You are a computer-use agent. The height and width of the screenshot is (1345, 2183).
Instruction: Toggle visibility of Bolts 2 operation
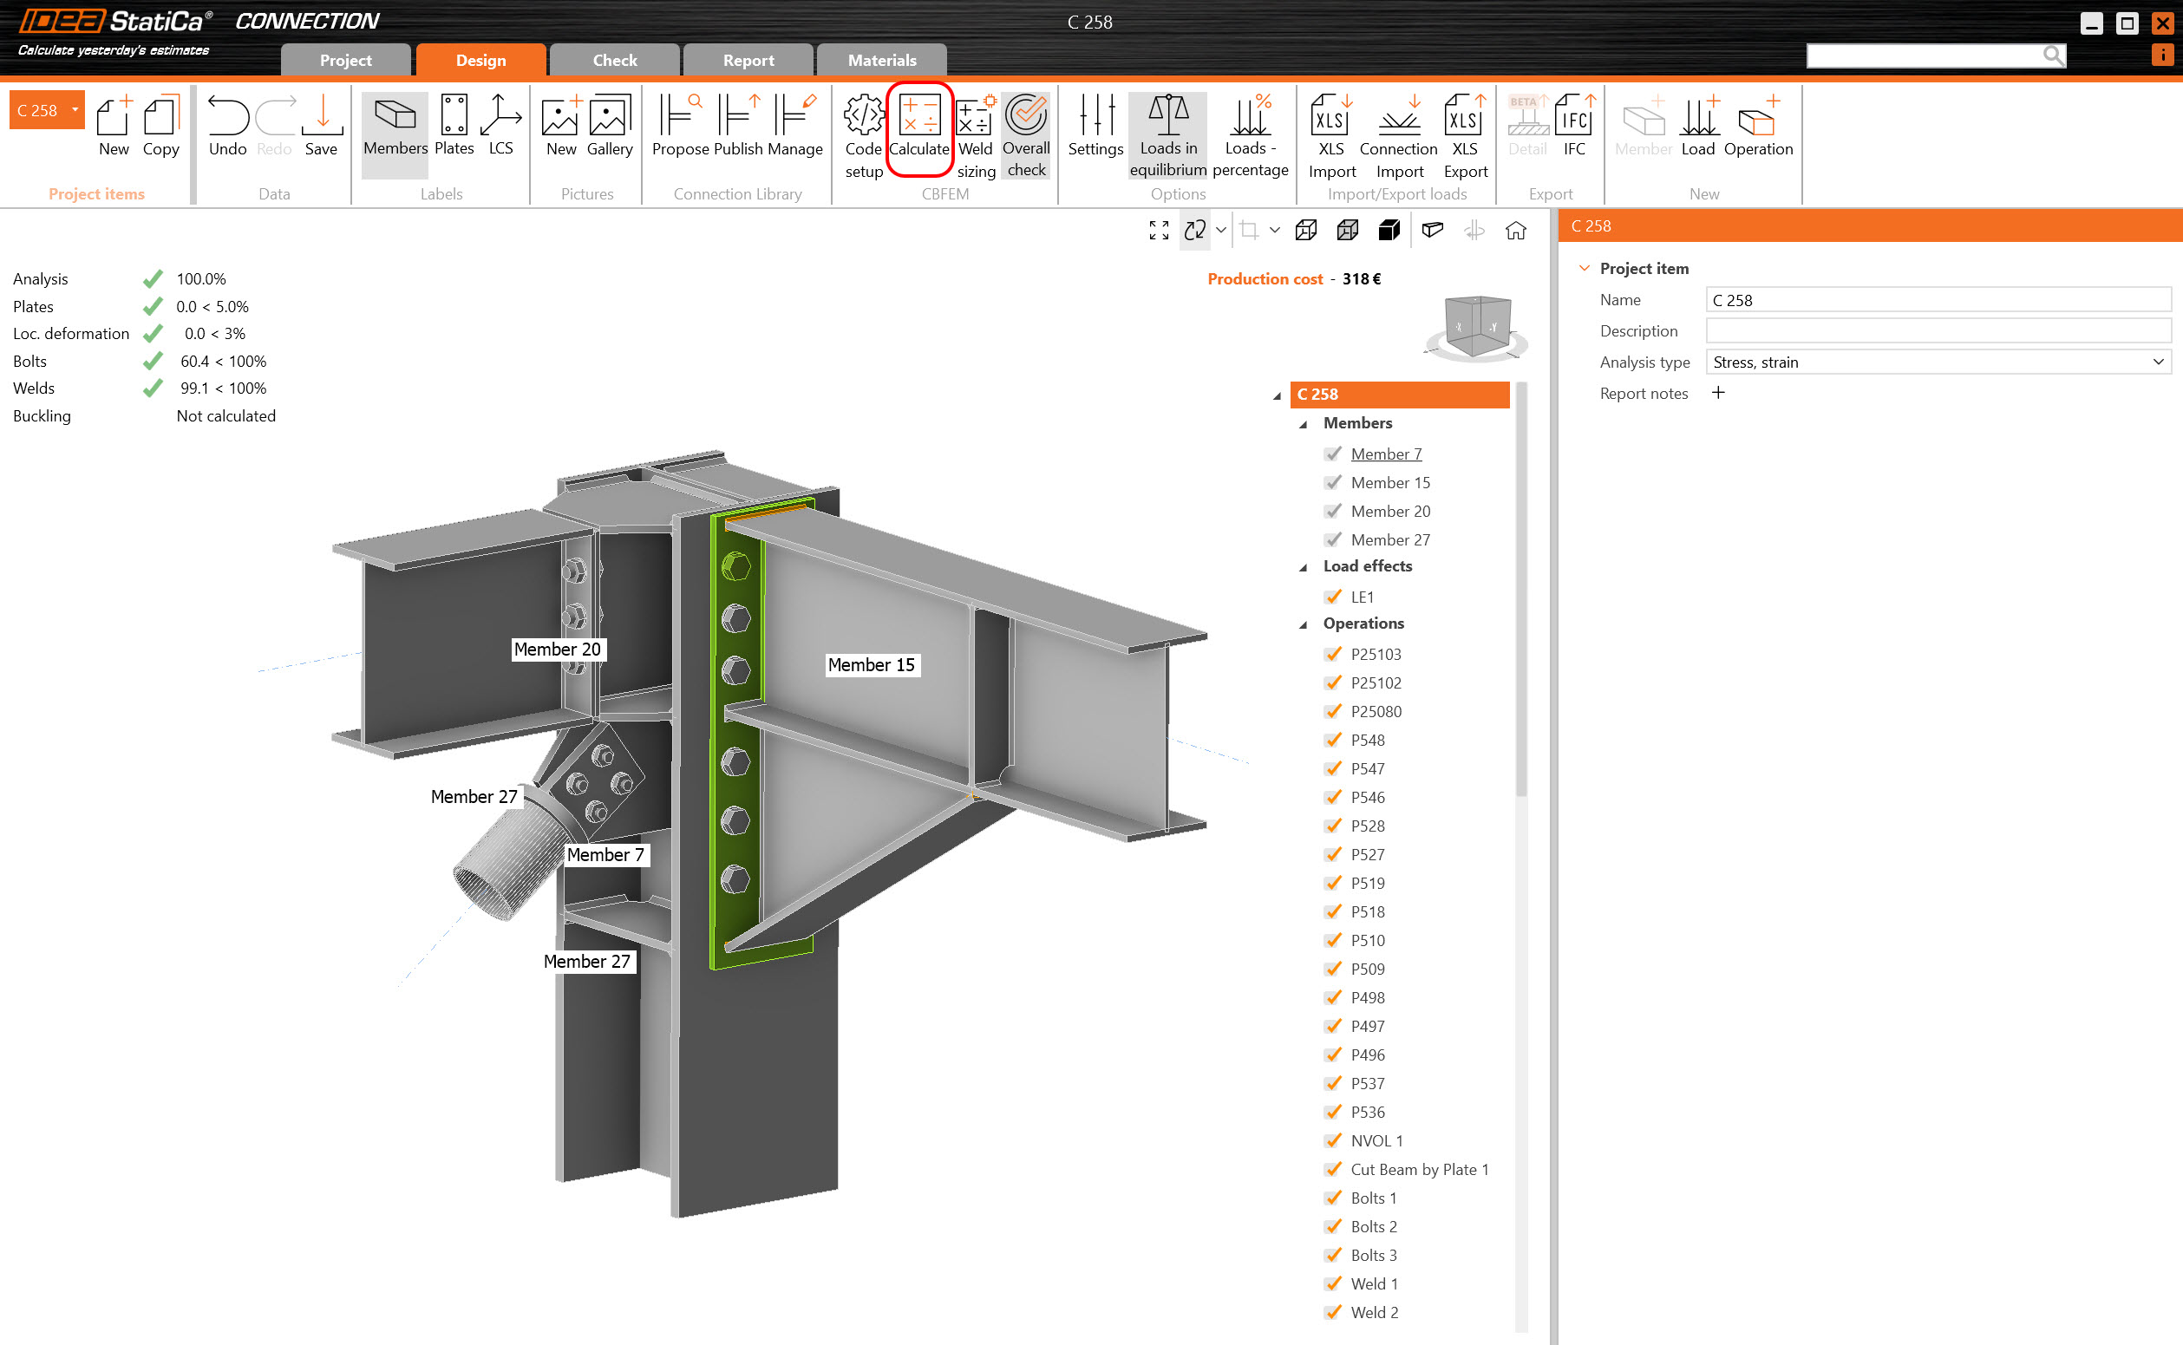[1332, 1227]
